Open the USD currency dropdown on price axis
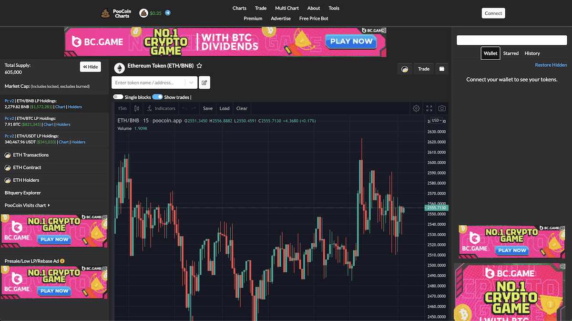 click(437, 120)
